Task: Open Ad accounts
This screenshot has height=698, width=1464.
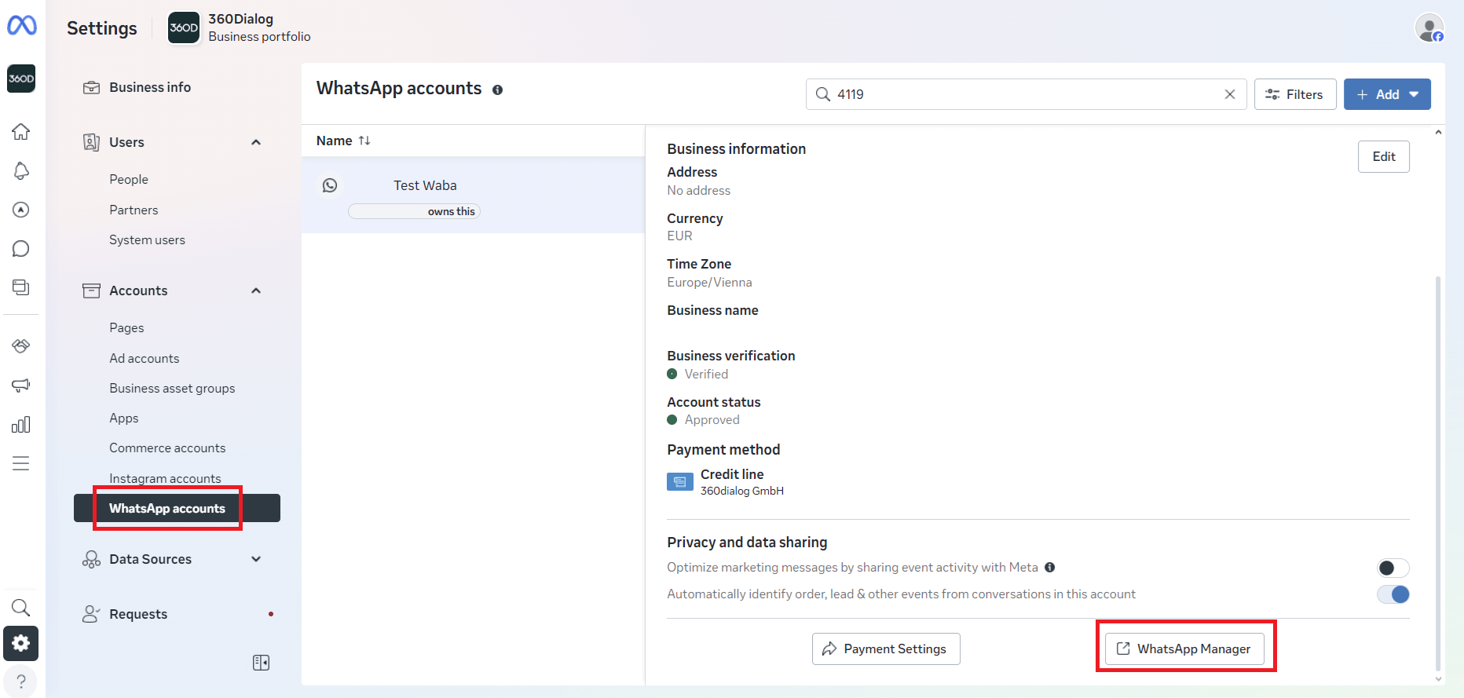Action: (145, 358)
